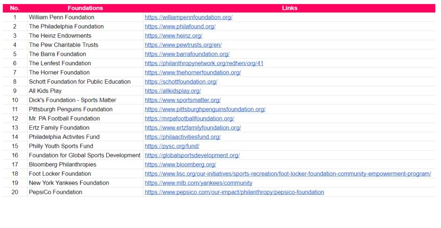This screenshot has width=441, height=228.
Task: Open the www.bloomberg.org link
Action: (x=180, y=165)
